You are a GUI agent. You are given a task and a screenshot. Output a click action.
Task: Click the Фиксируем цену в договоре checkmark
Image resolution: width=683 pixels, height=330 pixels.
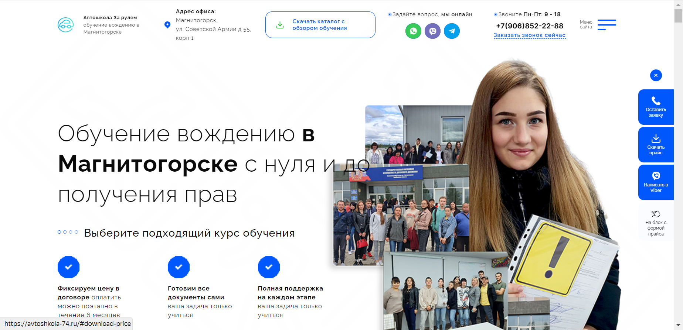pyautogui.click(x=68, y=267)
